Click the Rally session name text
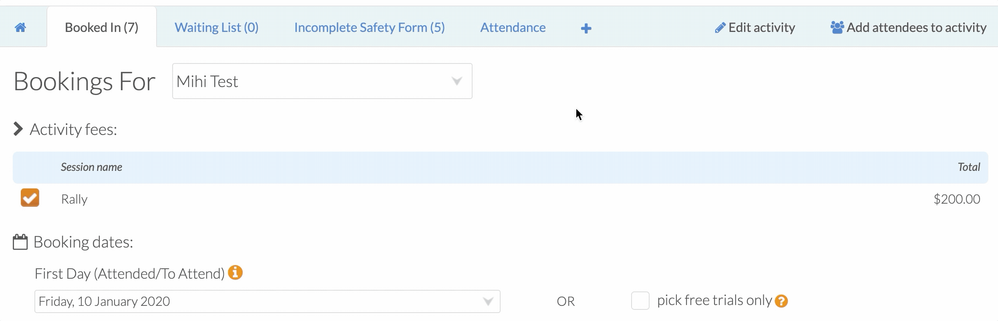 [74, 199]
